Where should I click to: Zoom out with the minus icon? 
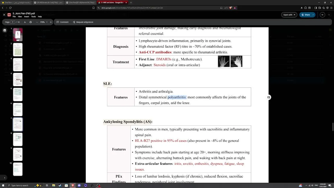click(x=37, y=22)
